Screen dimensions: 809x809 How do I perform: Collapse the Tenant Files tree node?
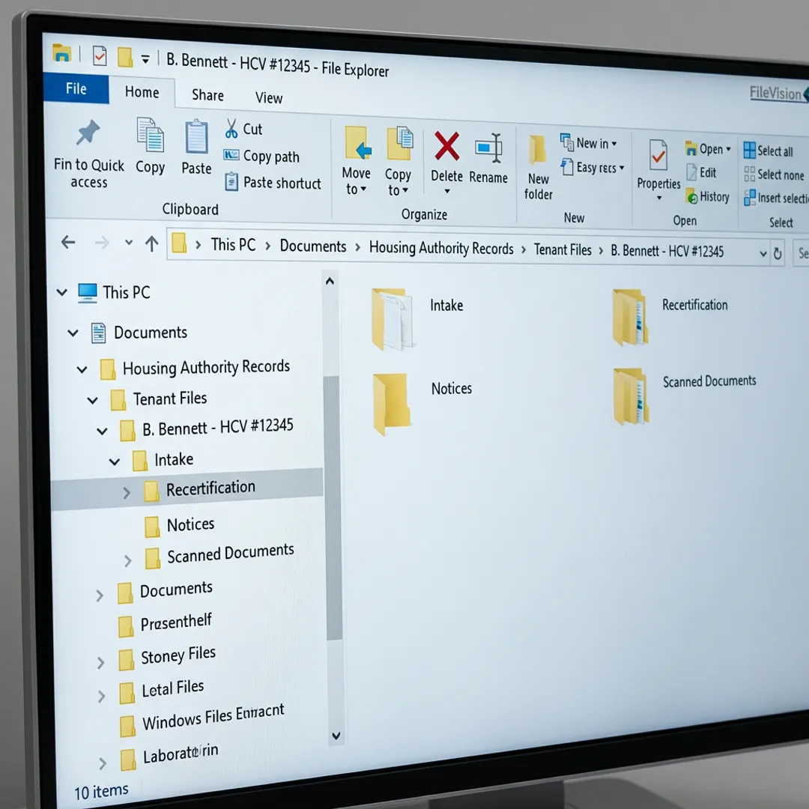[92, 400]
